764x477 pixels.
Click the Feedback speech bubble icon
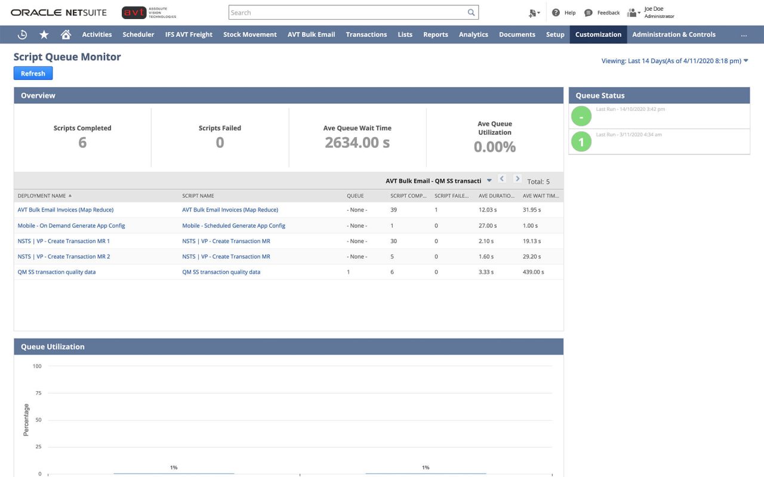click(x=589, y=12)
